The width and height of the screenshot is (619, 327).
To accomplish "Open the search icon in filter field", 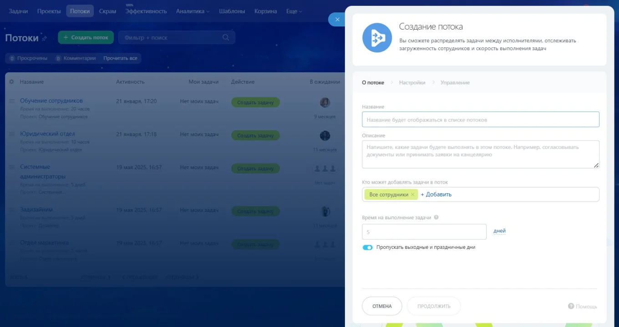I will click(x=226, y=38).
